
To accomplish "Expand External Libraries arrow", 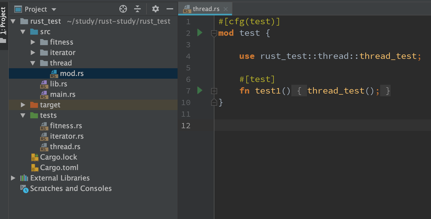I will point(13,178).
